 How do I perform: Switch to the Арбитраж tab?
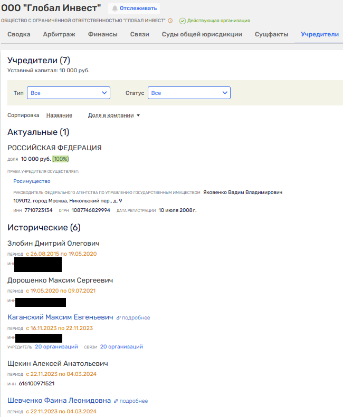point(59,34)
